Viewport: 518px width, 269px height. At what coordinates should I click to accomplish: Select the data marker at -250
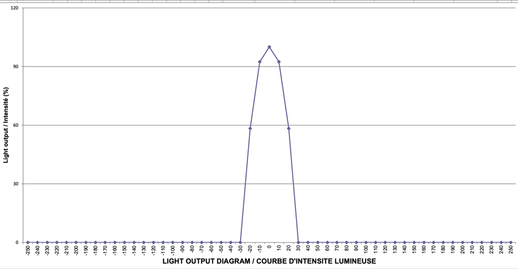point(28,242)
